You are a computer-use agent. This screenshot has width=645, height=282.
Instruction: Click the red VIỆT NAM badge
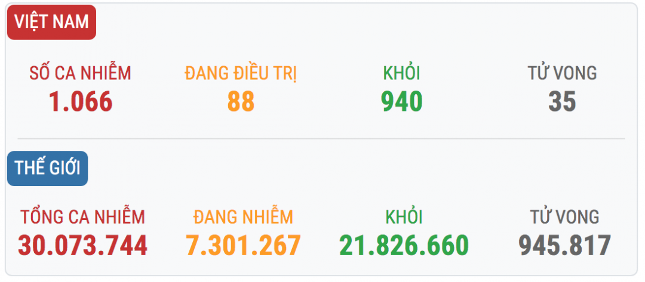pyautogui.click(x=51, y=22)
